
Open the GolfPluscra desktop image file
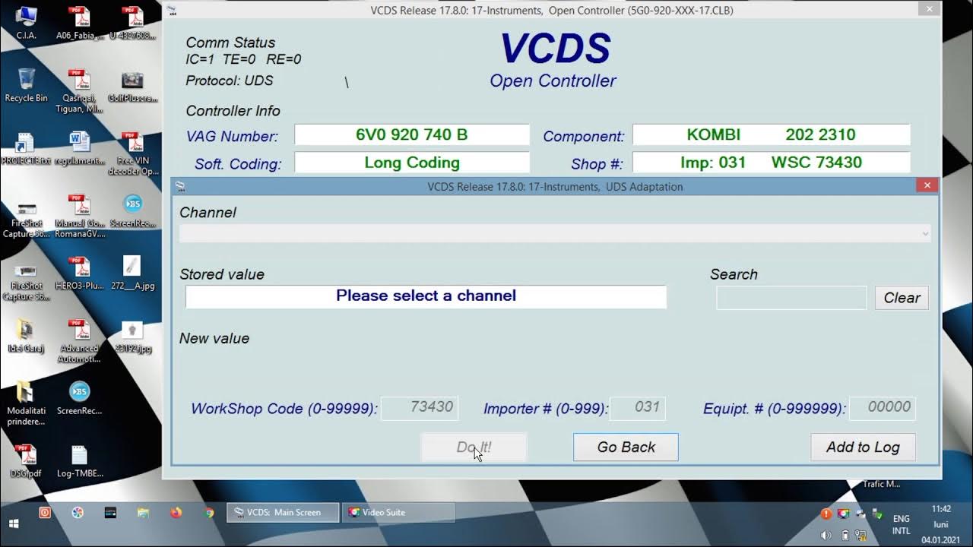(x=132, y=85)
